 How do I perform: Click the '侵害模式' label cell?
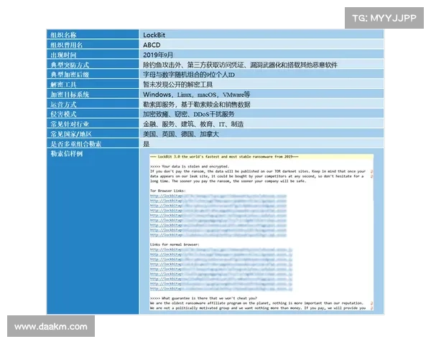(x=93, y=113)
